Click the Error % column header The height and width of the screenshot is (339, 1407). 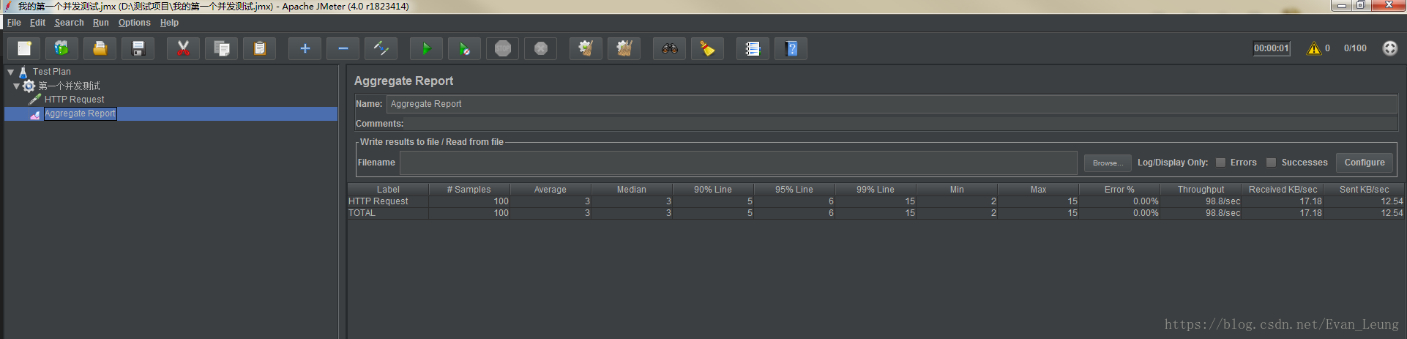click(1119, 190)
